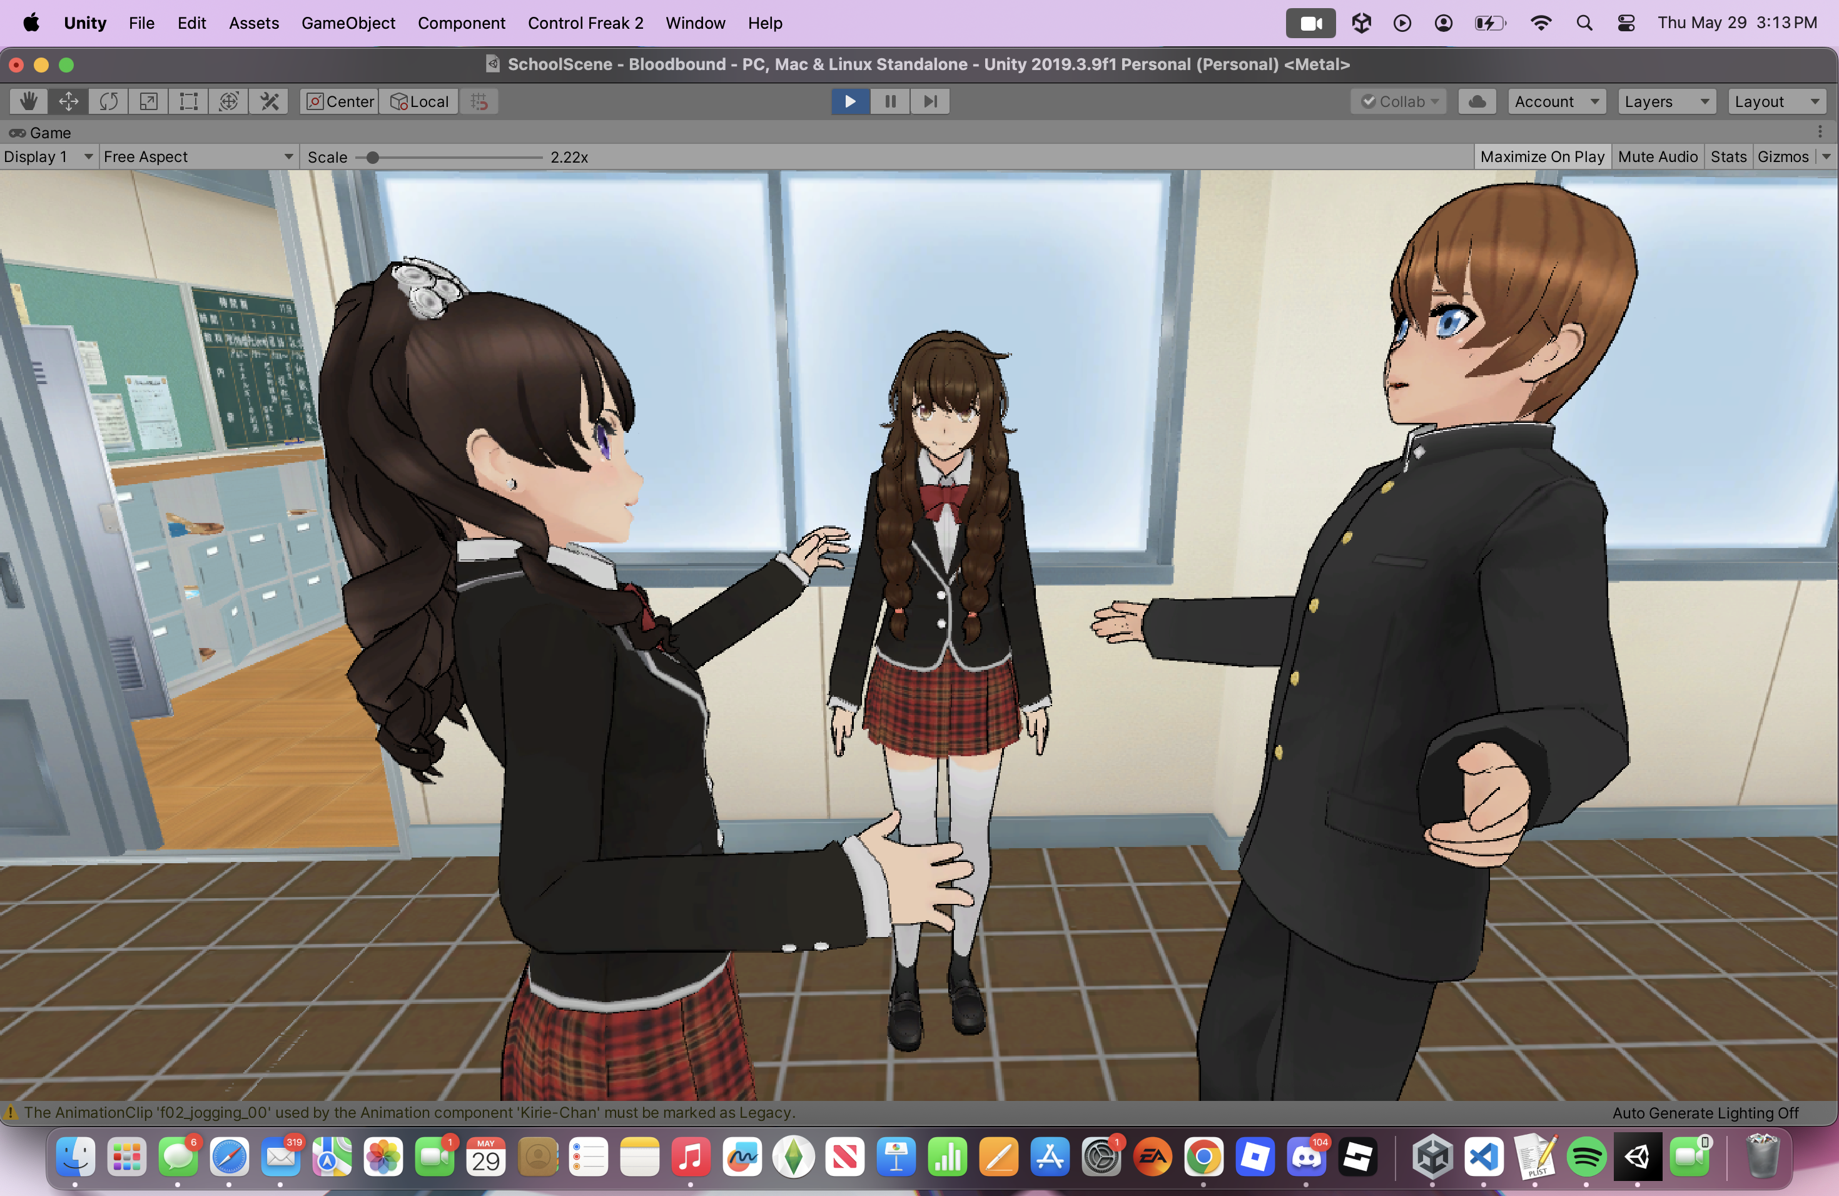Viewport: 1839px width, 1196px height.
Task: Expand the Gizmos dropdown arrow
Action: click(1826, 157)
